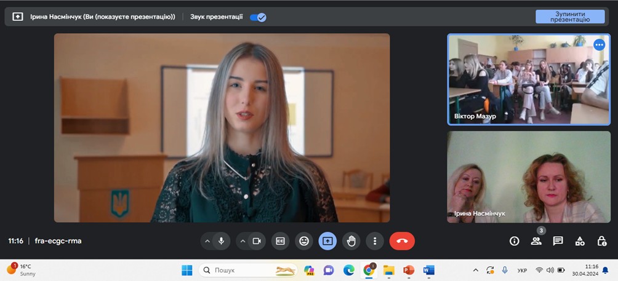Open more options three-dot menu
This screenshot has width=618, height=281.
[x=375, y=241]
